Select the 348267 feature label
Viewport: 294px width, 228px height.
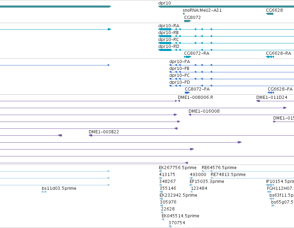[168, 182]
